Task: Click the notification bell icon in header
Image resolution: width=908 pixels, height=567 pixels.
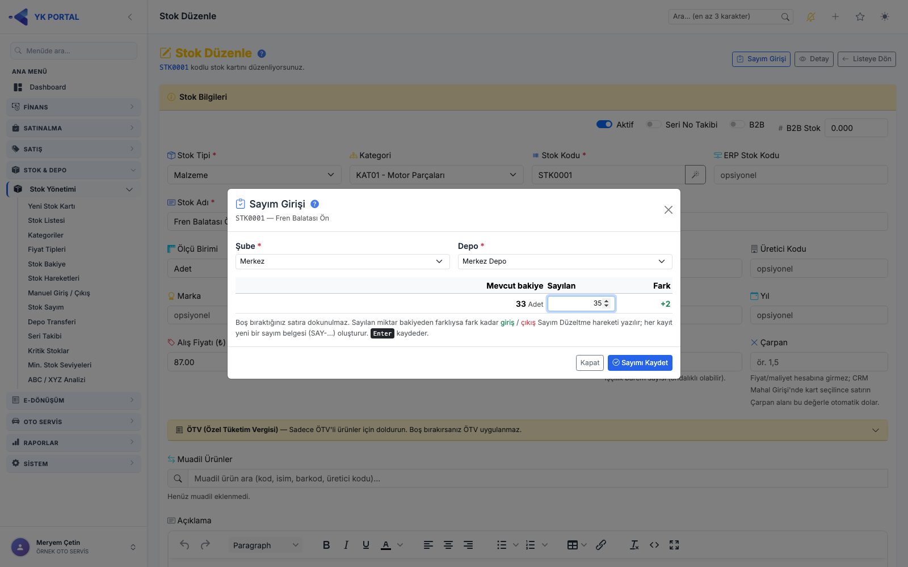Action: (x=810, y=17)
